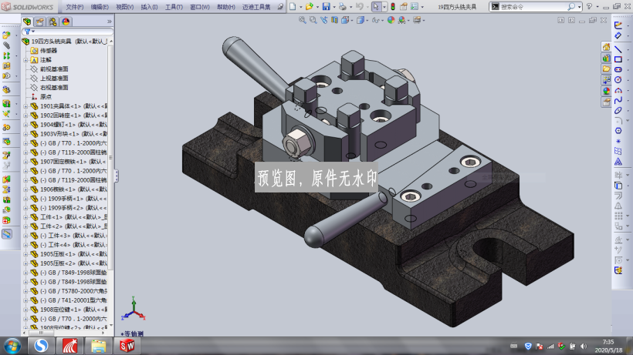Select the Text sketch tool
633x355 pixels.
[618, 162]
